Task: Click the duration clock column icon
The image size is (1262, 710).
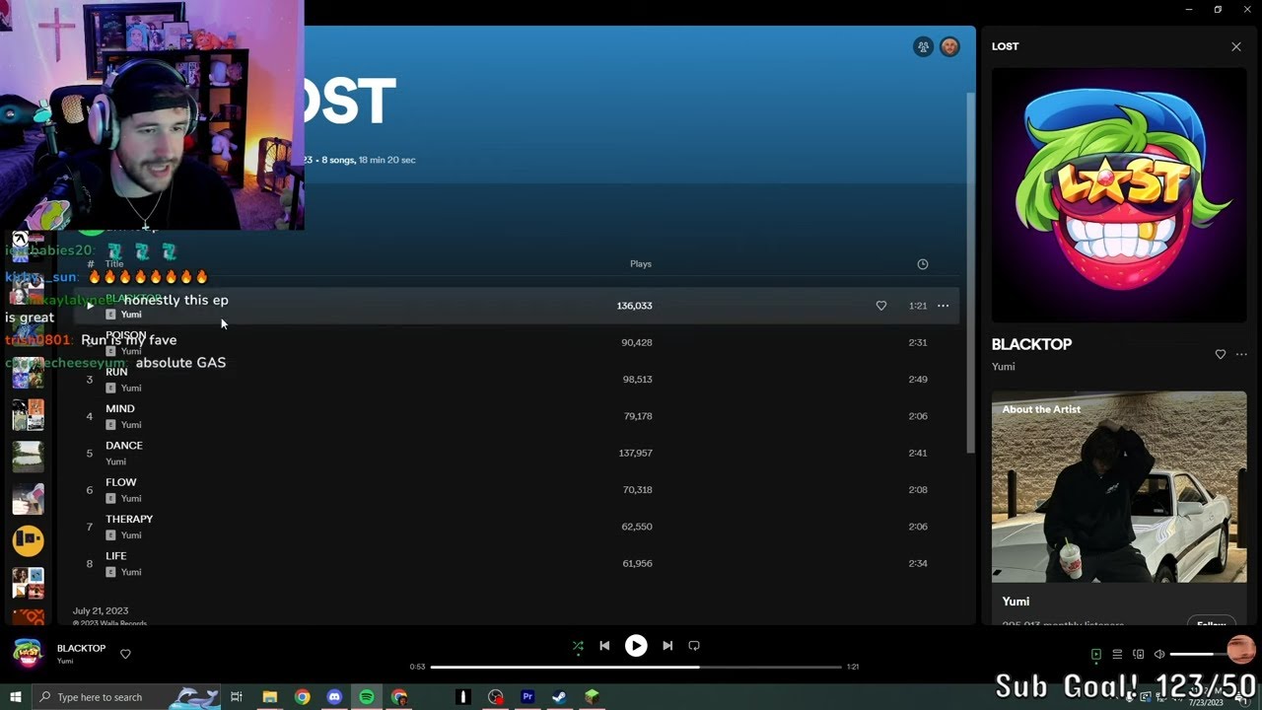Action: pyautogui.click(x=923, y=264)
